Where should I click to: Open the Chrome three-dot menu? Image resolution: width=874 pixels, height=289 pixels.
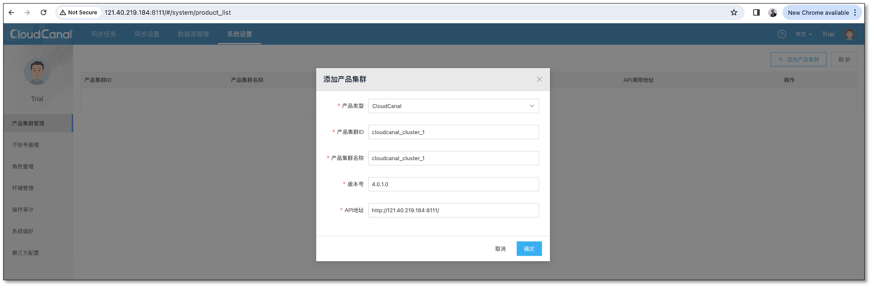855,13
